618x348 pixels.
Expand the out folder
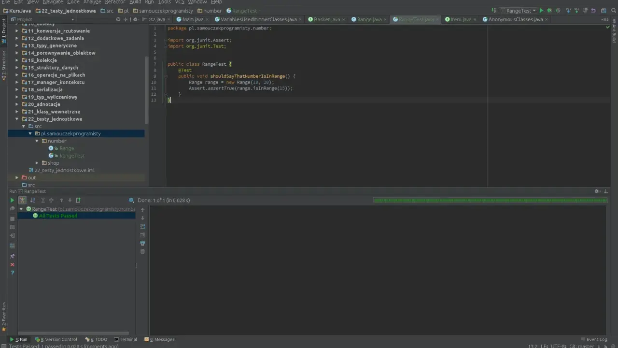tap(17, 178)
